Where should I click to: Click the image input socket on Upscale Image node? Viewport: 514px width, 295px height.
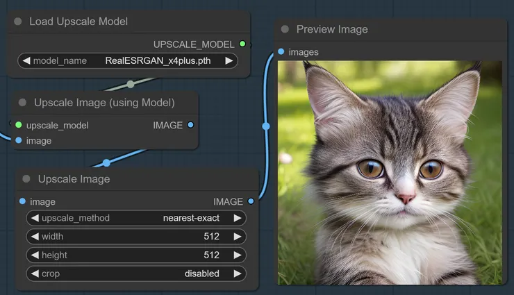pos(22,201)
